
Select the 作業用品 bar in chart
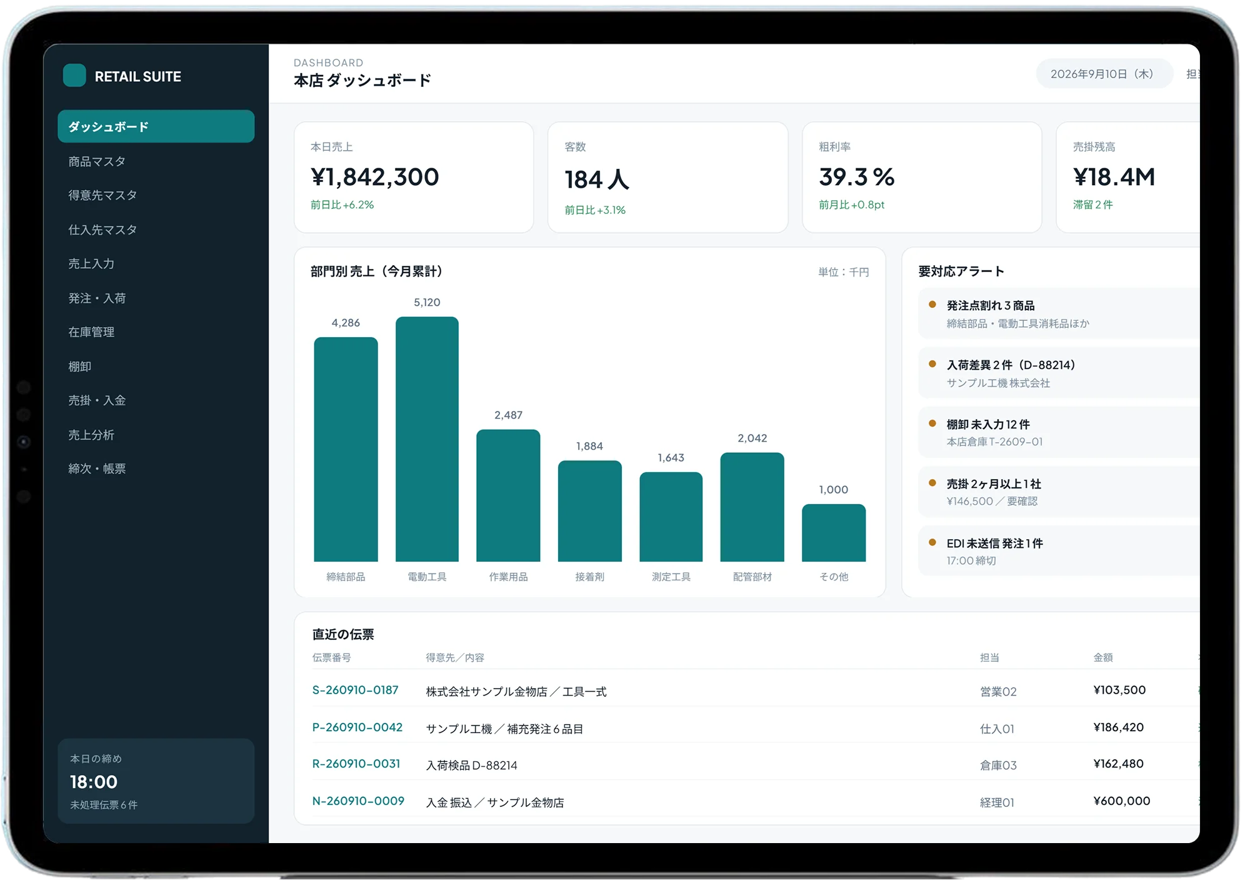point(508,495)
